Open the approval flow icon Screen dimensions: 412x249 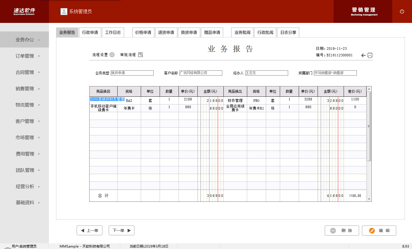(x=140, y=55)
